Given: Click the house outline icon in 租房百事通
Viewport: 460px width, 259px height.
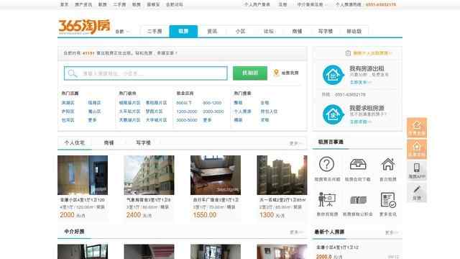Looking at the screenshot, I should pyautogui.click(x=388, y=164).
